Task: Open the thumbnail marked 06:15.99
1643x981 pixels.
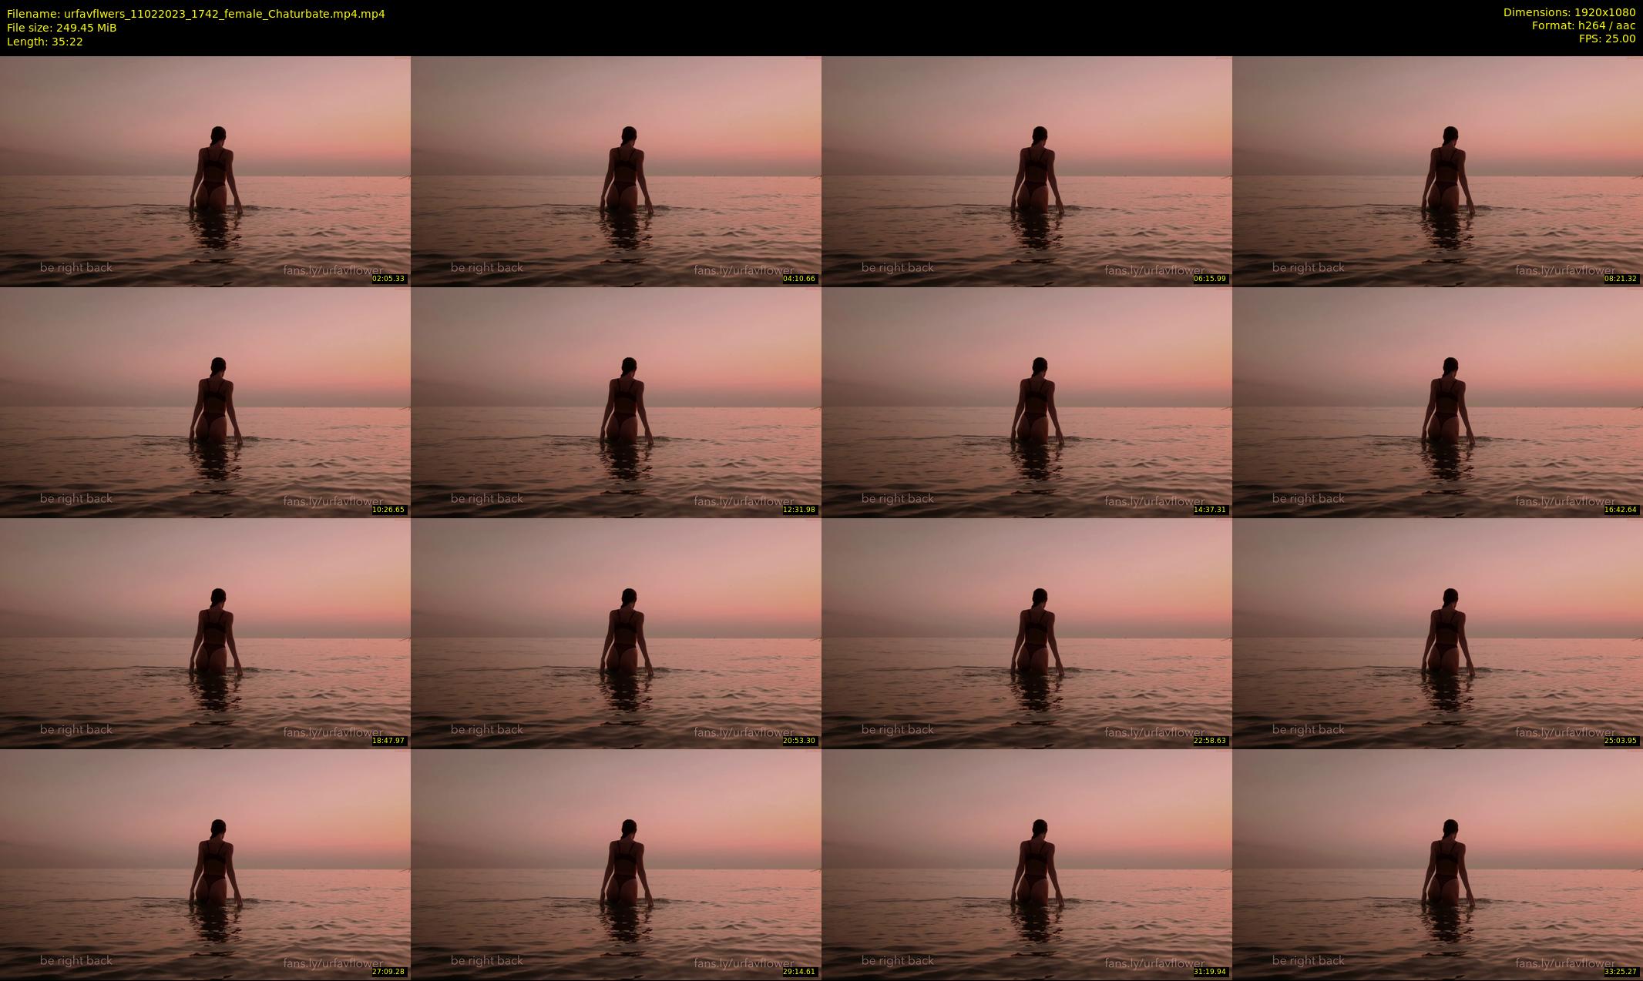Action: (x=1026, y=171)
